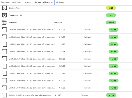Switch to the Calendario tab
The height and width of the screenshot is (98, 132).
coord(17,2)
